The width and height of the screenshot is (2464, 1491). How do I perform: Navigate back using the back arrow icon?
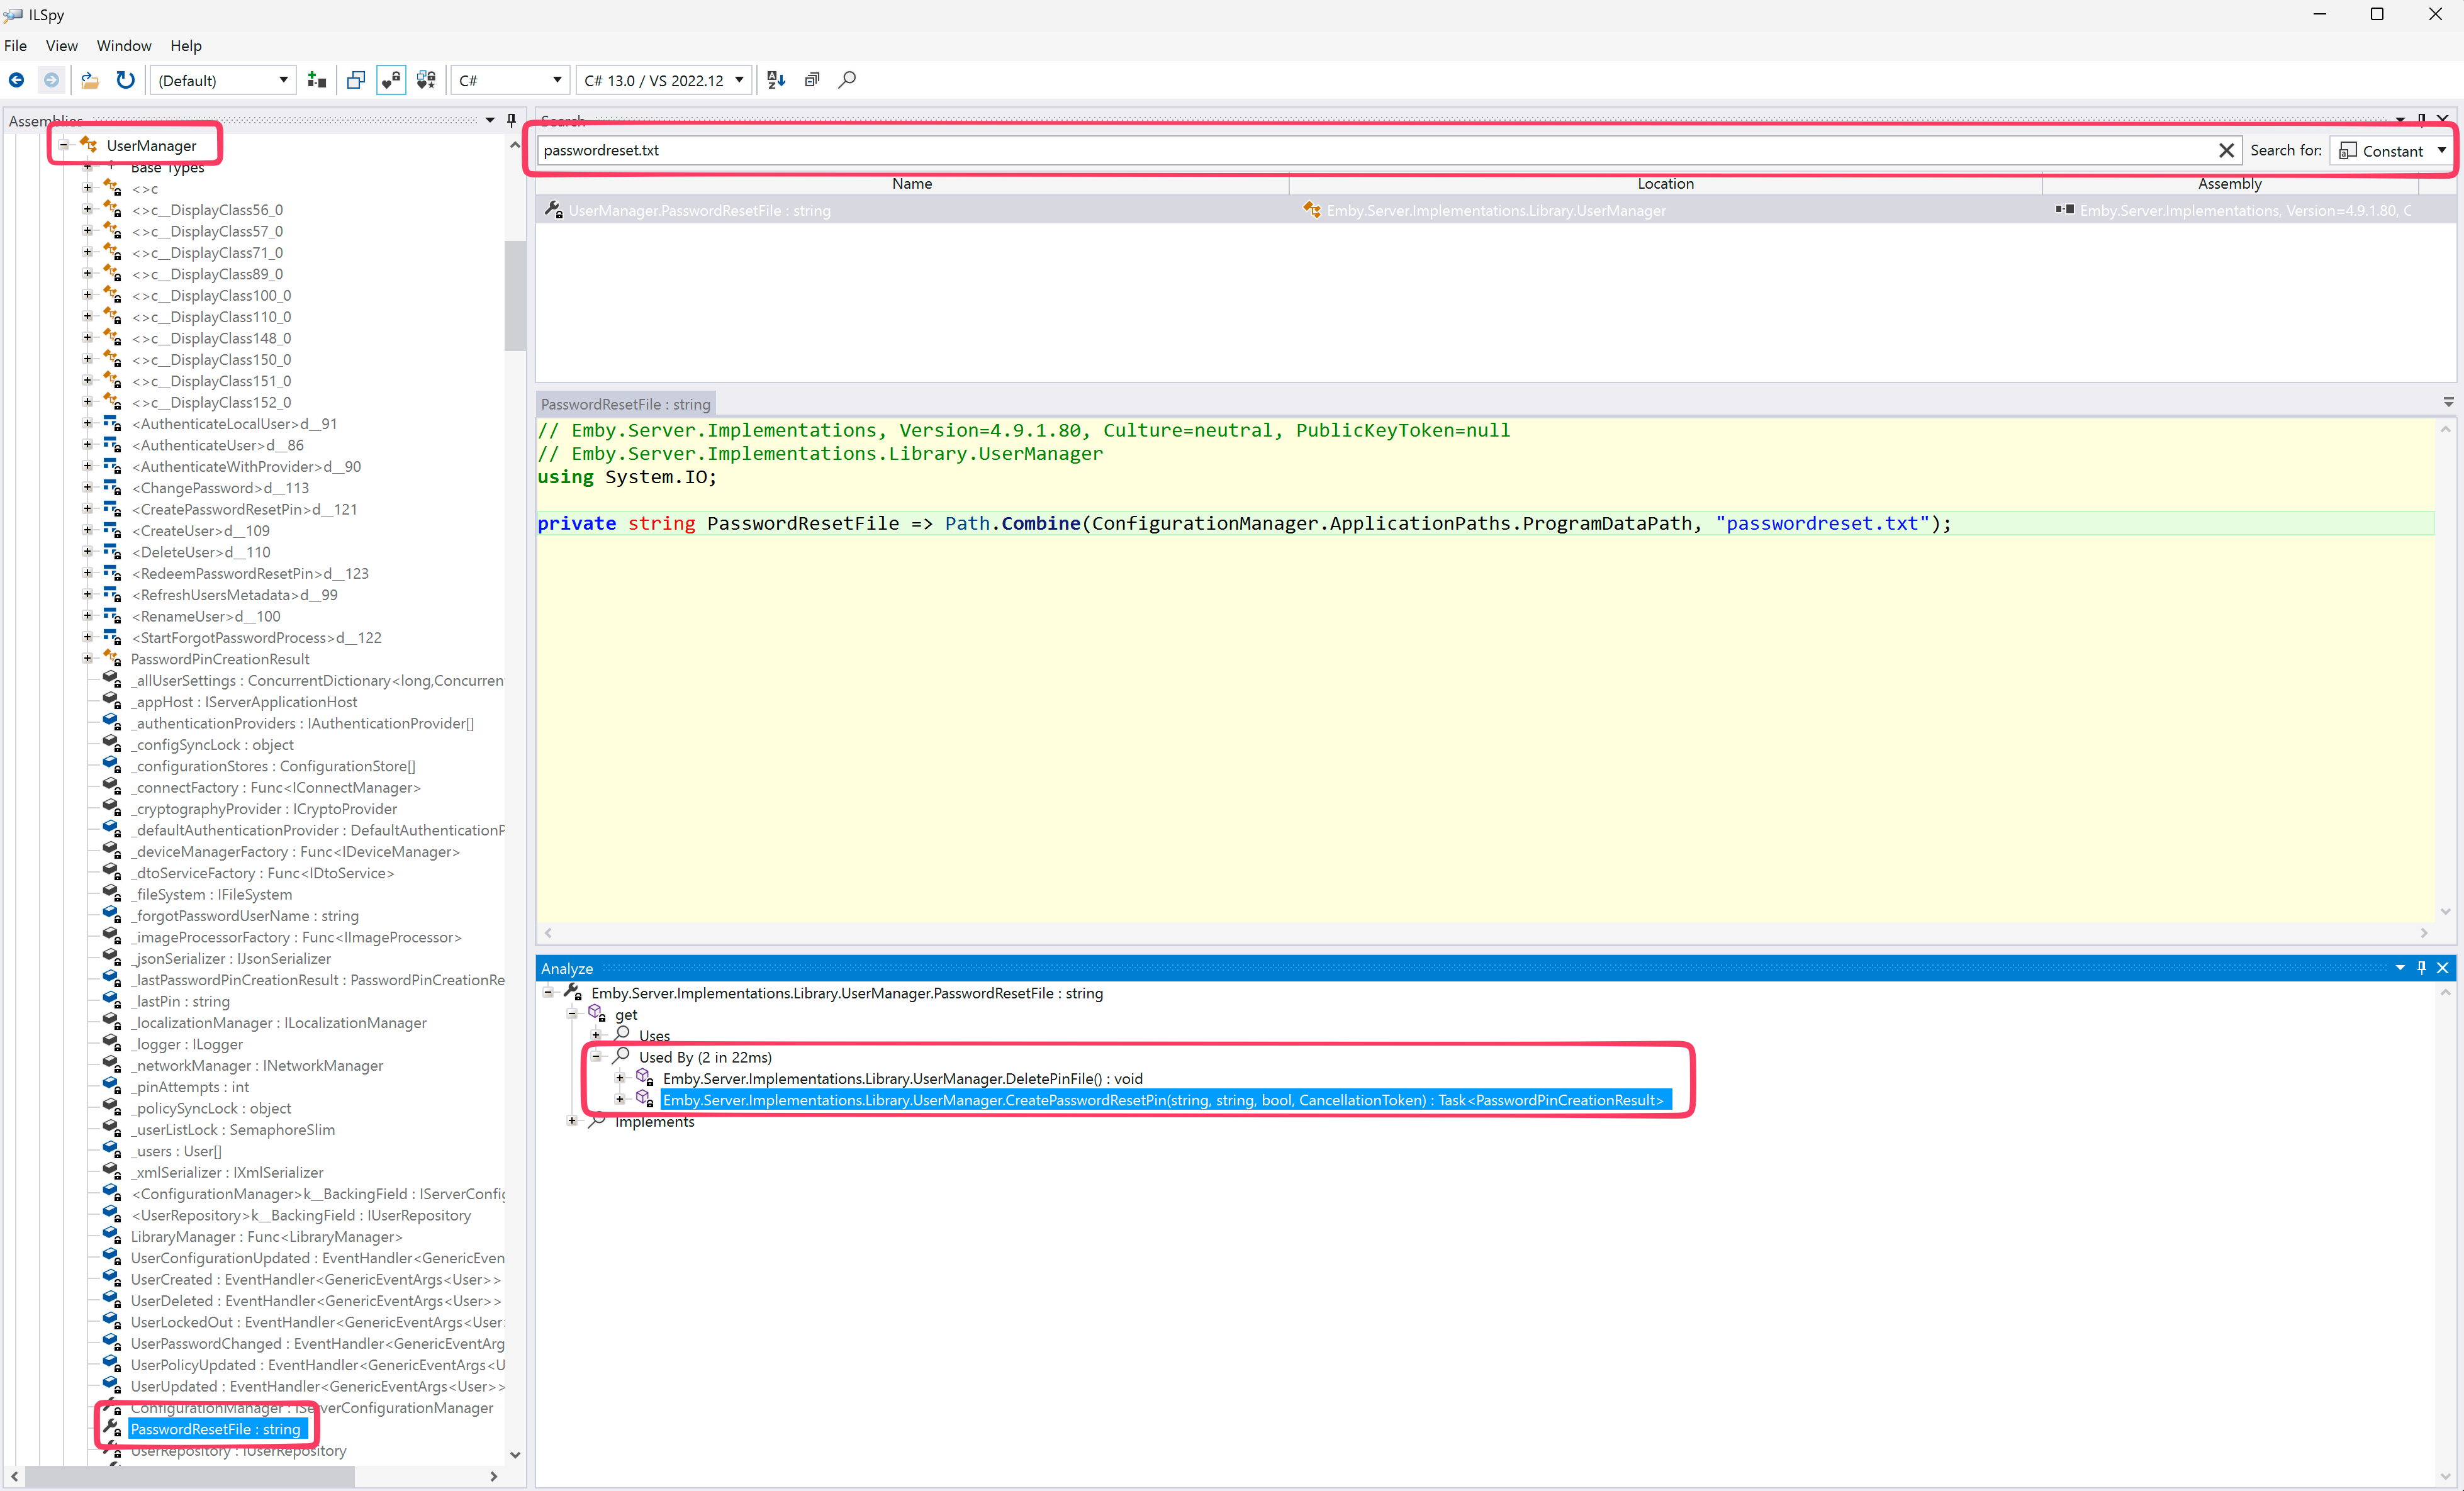point(16,80)
